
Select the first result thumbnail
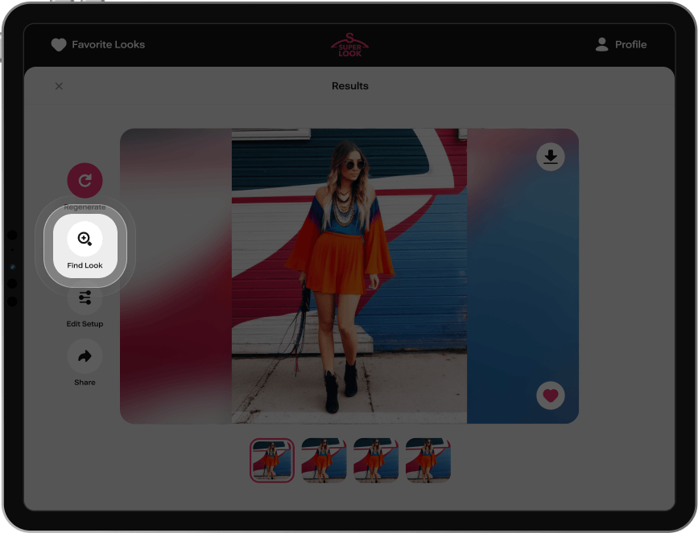click(272, 461)
